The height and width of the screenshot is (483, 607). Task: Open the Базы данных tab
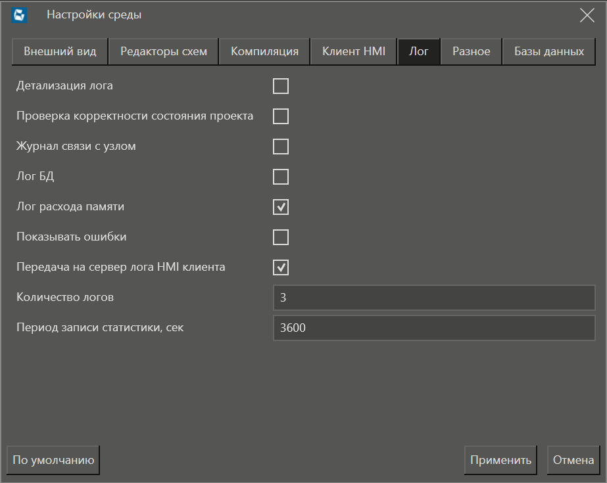549,52
